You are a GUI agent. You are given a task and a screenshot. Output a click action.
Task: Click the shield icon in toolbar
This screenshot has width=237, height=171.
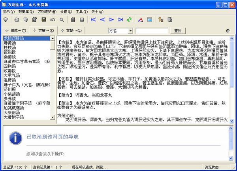pyautogui.click(x=6, y=19)
